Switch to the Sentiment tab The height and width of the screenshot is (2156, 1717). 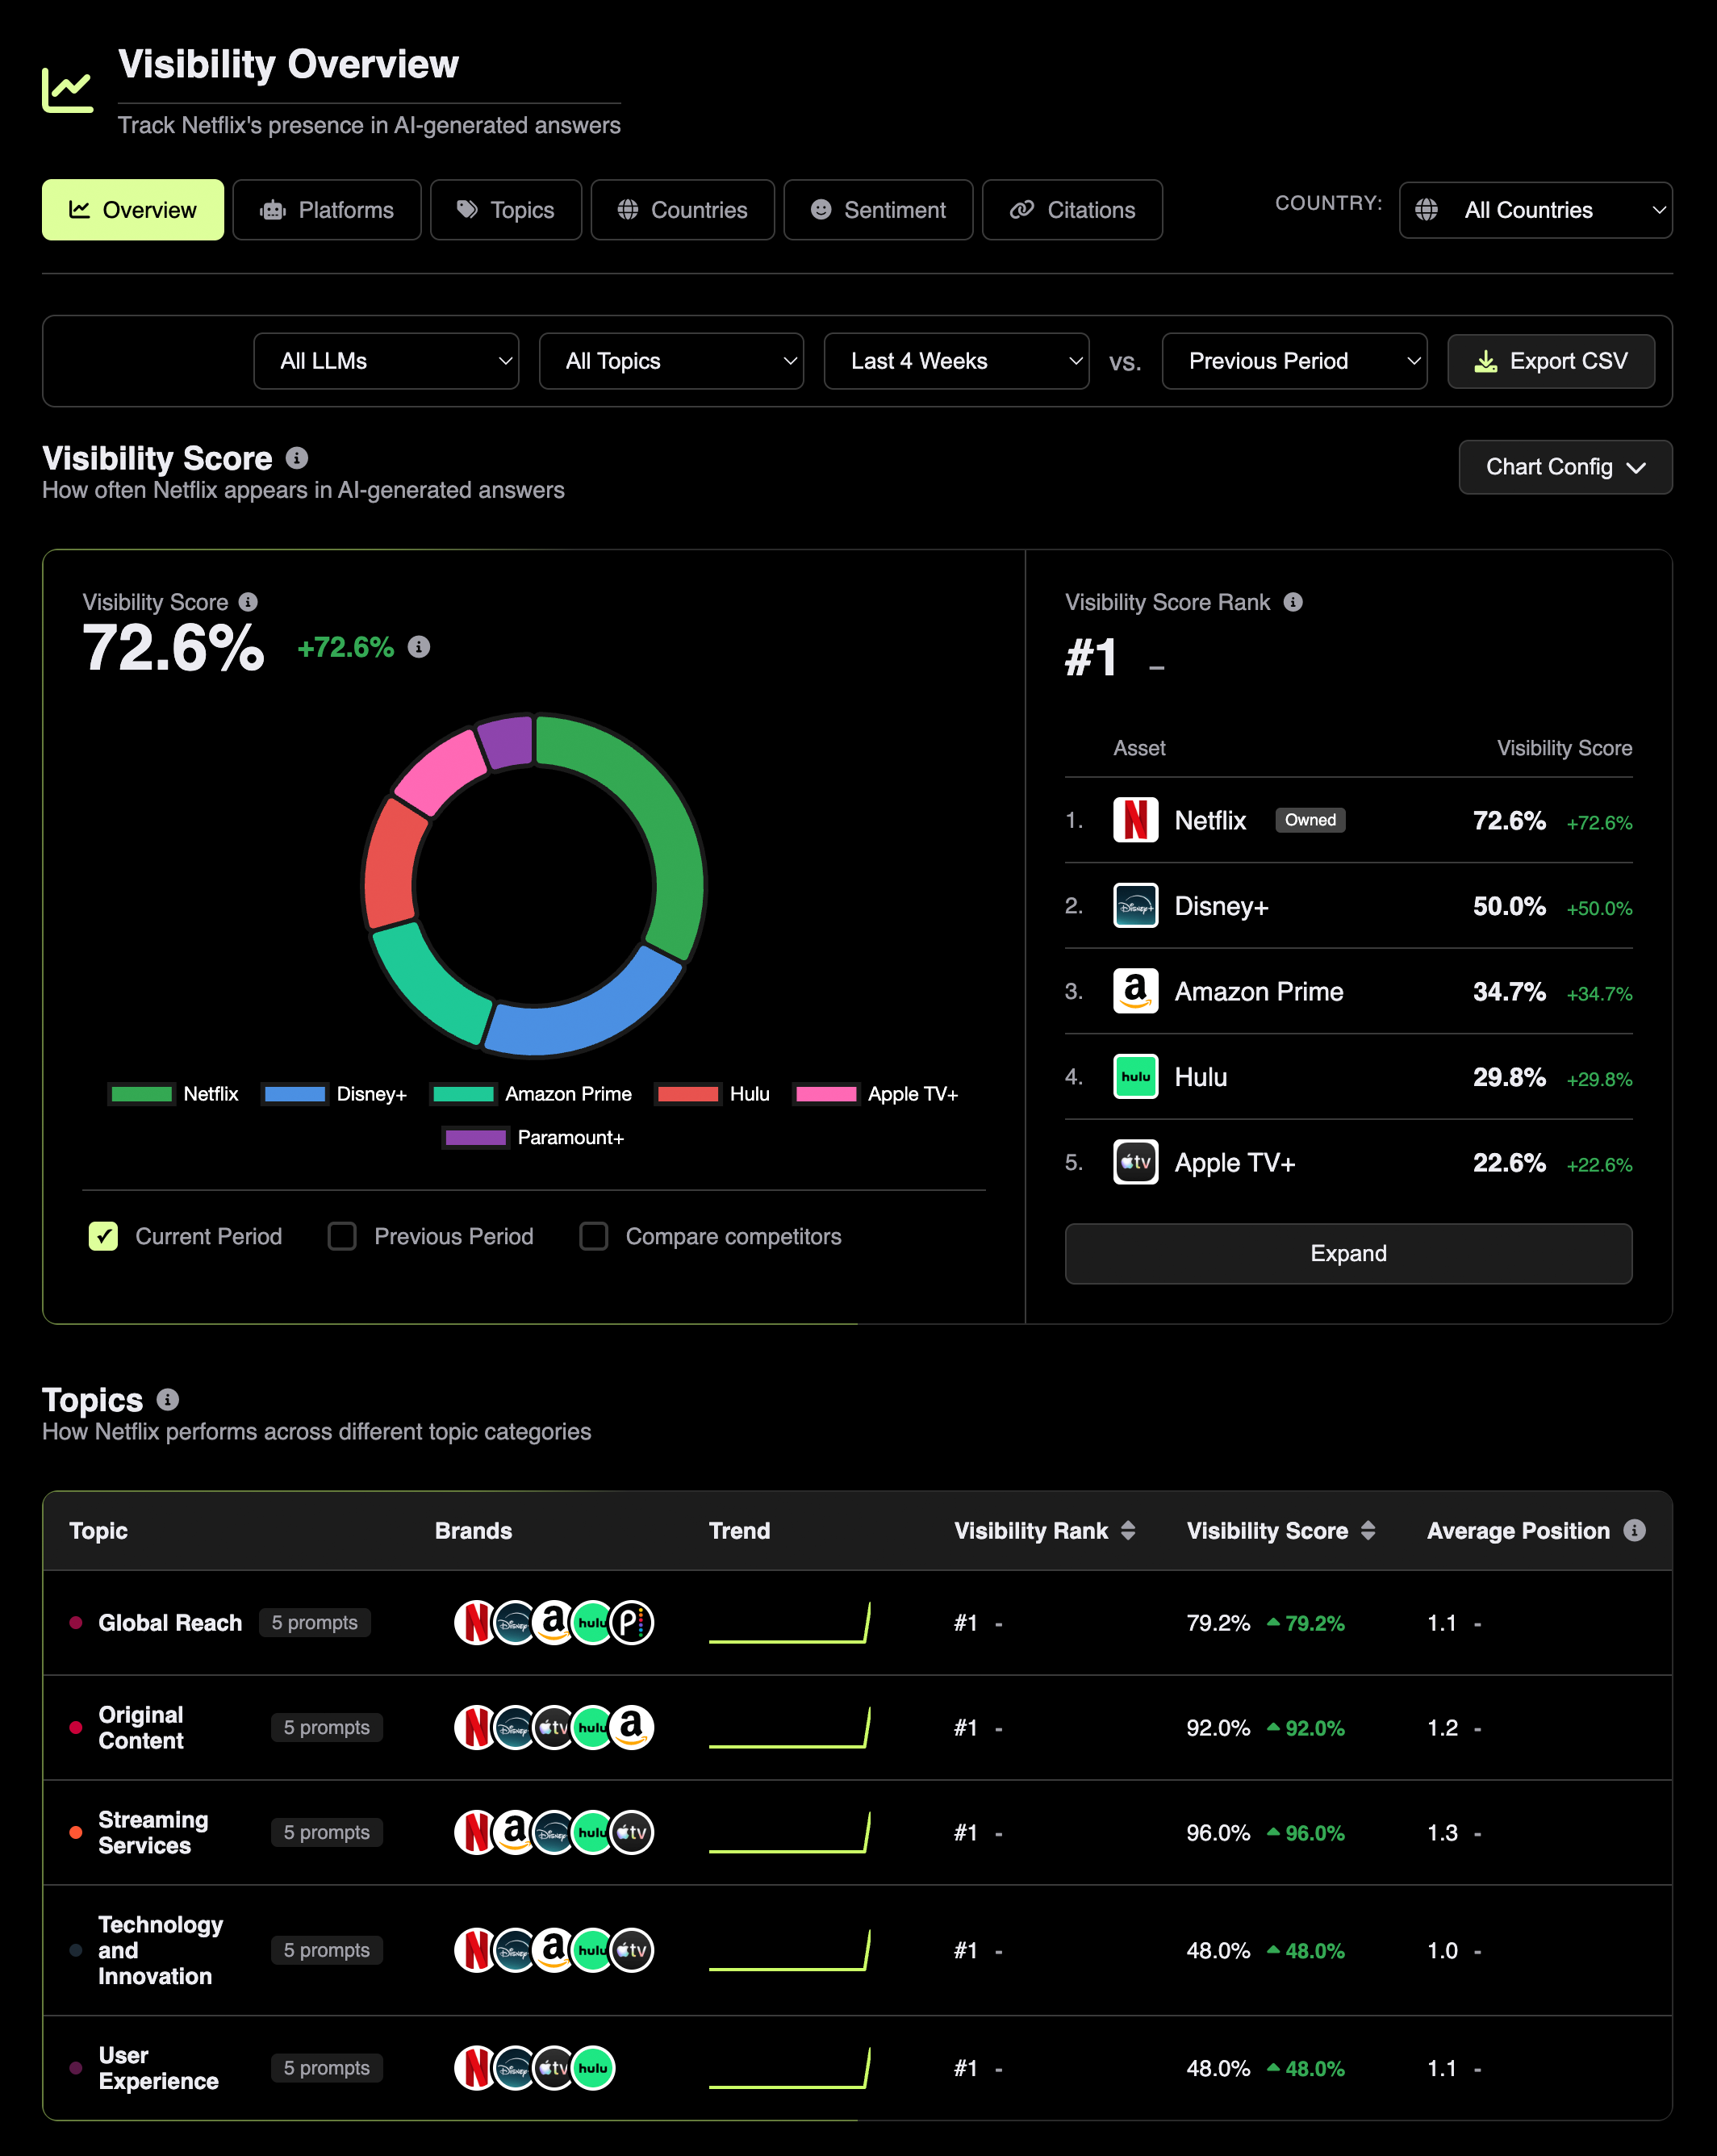click(877, 210)
